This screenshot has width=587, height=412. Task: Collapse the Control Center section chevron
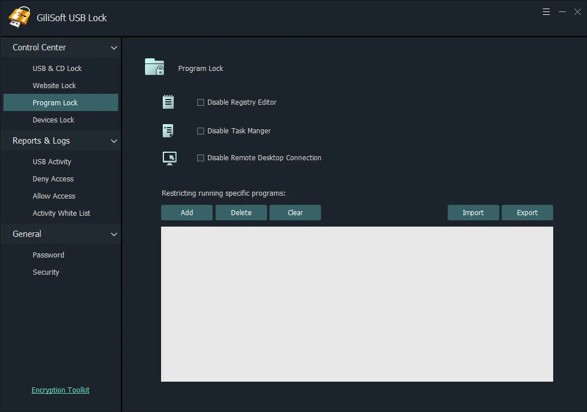pyautogui.click(x=114, y=48)
